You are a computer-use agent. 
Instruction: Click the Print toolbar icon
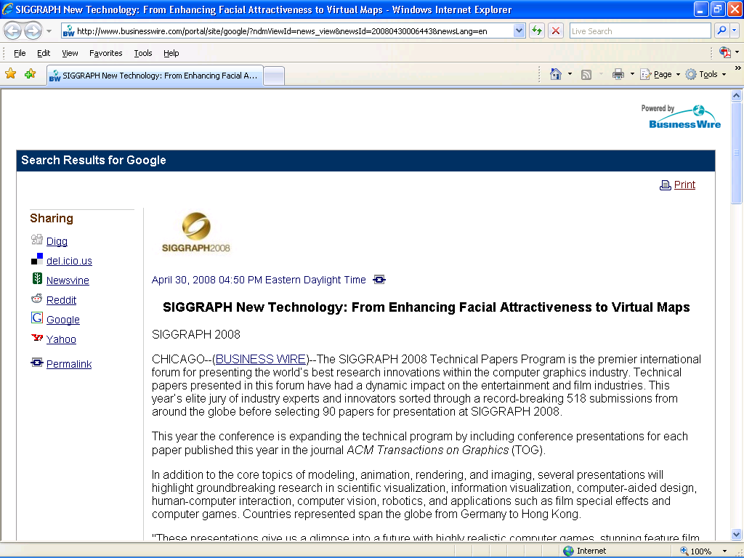tap(618, 75)
